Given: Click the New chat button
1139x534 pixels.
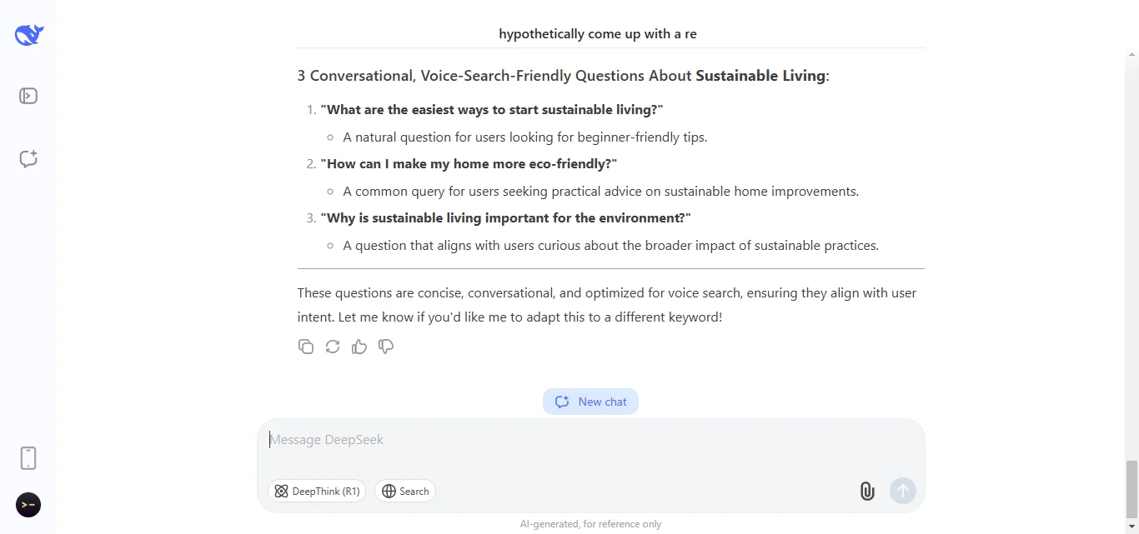Looking at the screenshot, I should click(590, 402).
